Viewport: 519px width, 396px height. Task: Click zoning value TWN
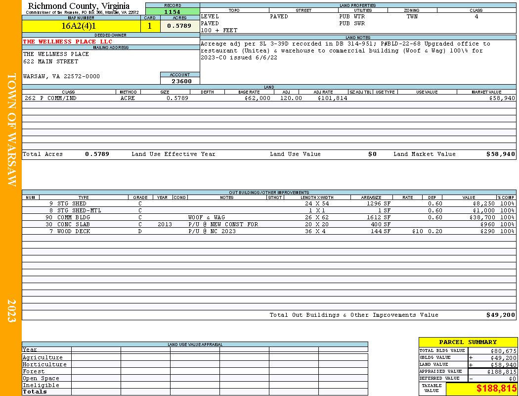tap(412, 16)
